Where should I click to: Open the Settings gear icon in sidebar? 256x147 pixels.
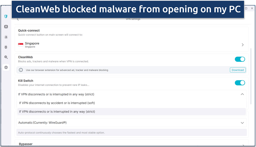point(6,67)
